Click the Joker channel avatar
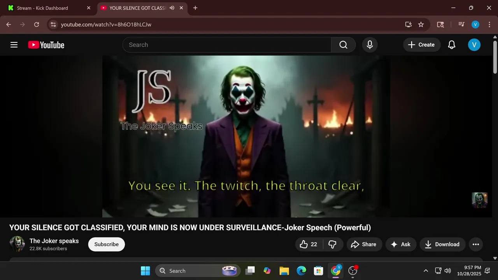Viewport: 498px width, 280px height. pyautogui.click(x=17, y=244)
